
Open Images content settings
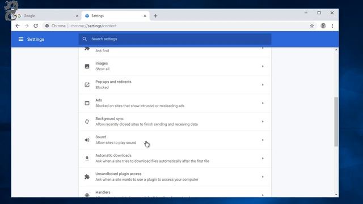click(175, 66)
